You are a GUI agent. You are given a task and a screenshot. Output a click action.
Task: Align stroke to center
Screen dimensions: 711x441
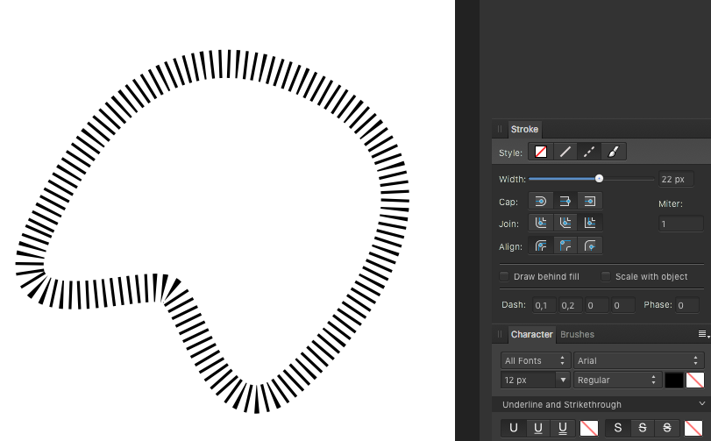coord(541,245)
